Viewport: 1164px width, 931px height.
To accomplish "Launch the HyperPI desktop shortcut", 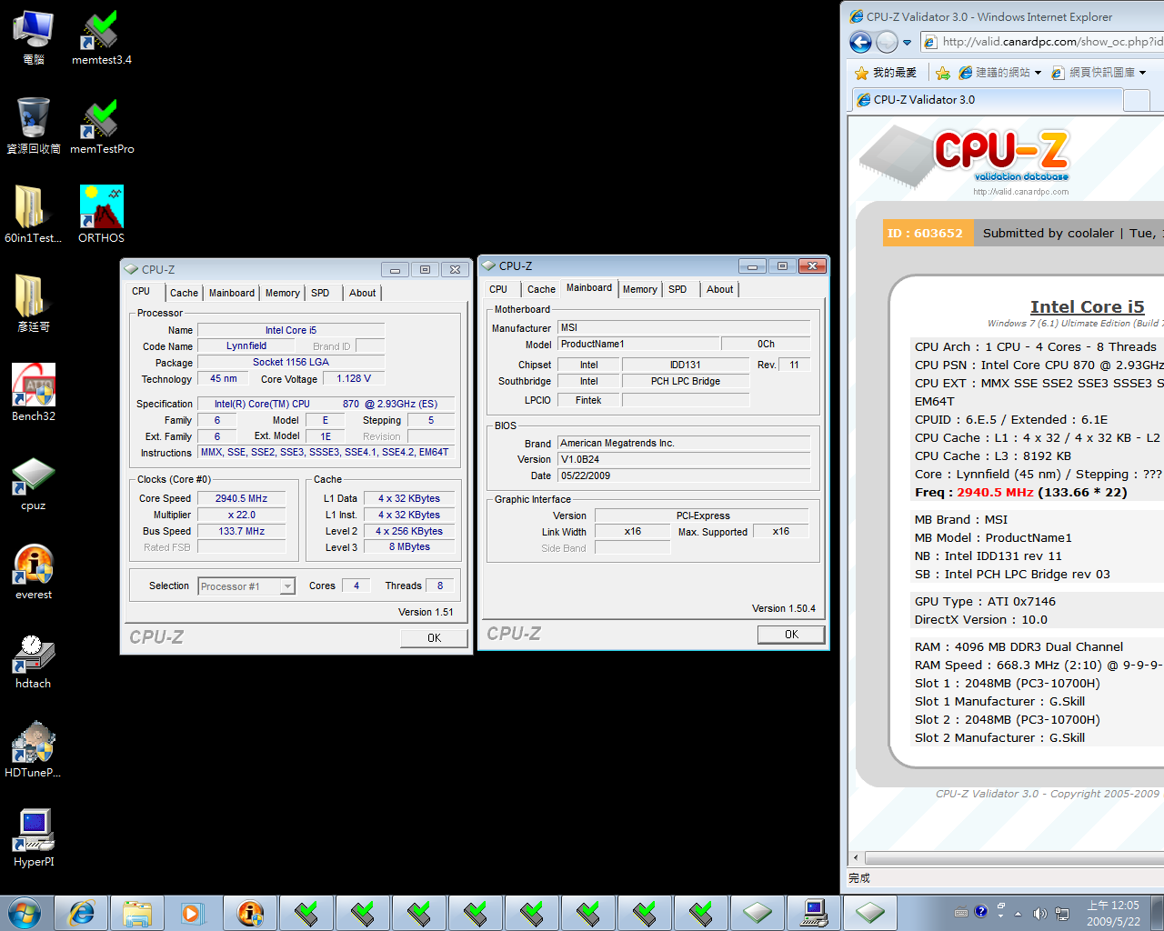I will (x=34, y=839).
